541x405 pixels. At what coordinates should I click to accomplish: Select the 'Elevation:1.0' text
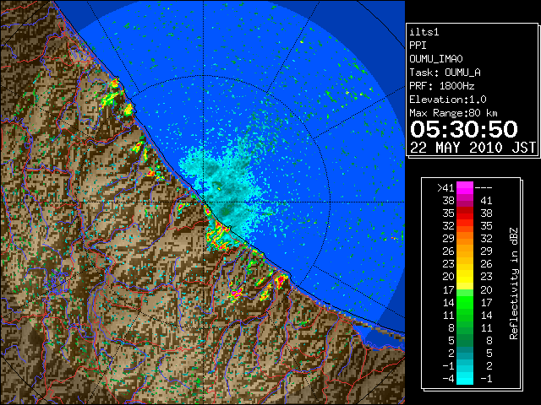point(448,100)
